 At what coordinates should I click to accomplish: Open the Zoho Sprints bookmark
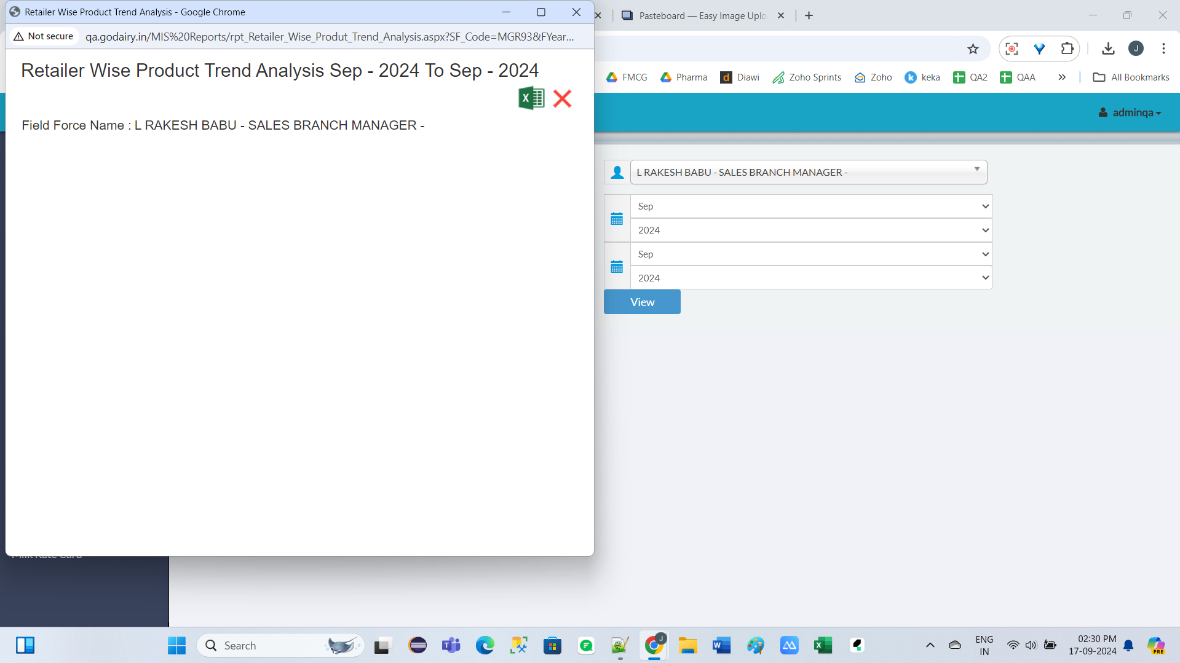(807, 77)
